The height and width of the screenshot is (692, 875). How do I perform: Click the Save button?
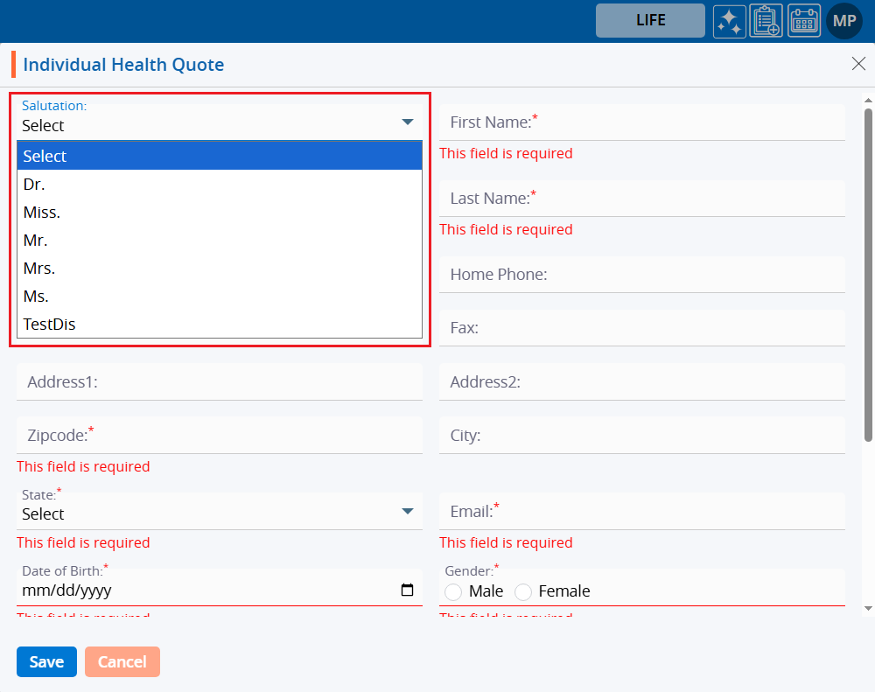coord(46,662)
